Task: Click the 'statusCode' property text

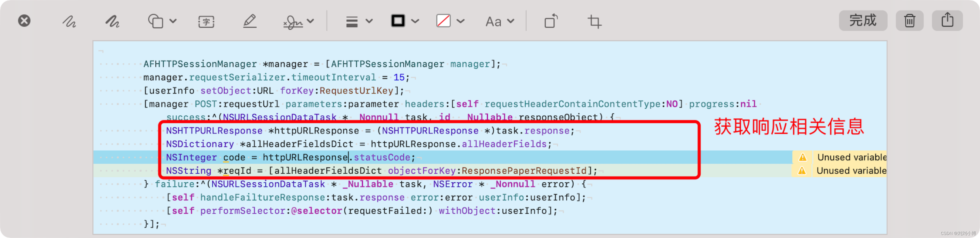Action: pyautogui.click(x=382, y=158)
